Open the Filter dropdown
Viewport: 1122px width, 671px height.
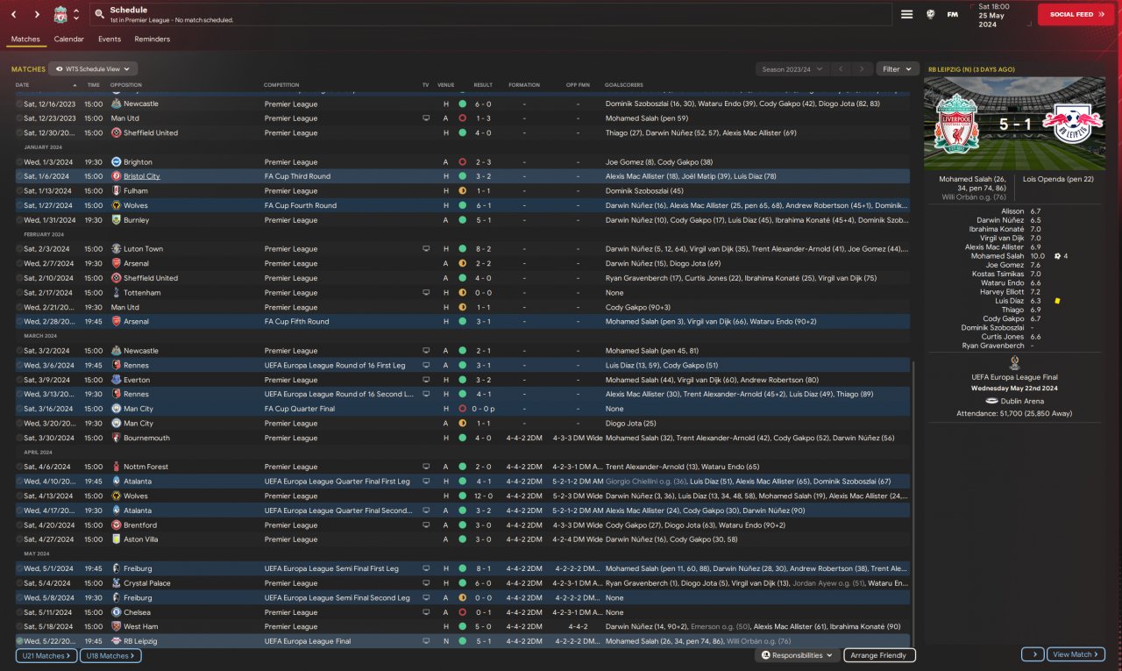[897, 68]
